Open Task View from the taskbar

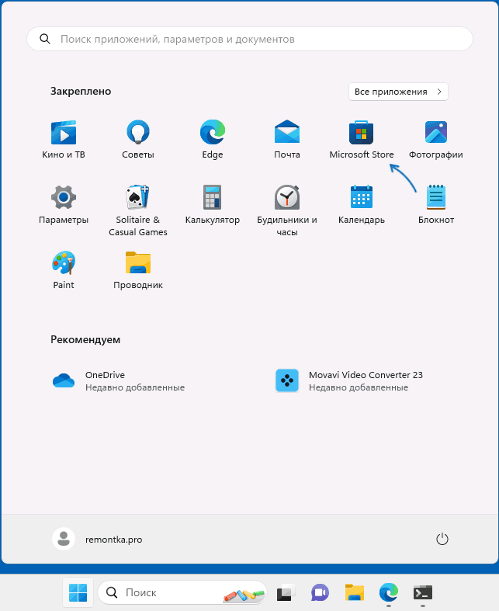click(x=286, y=592)
